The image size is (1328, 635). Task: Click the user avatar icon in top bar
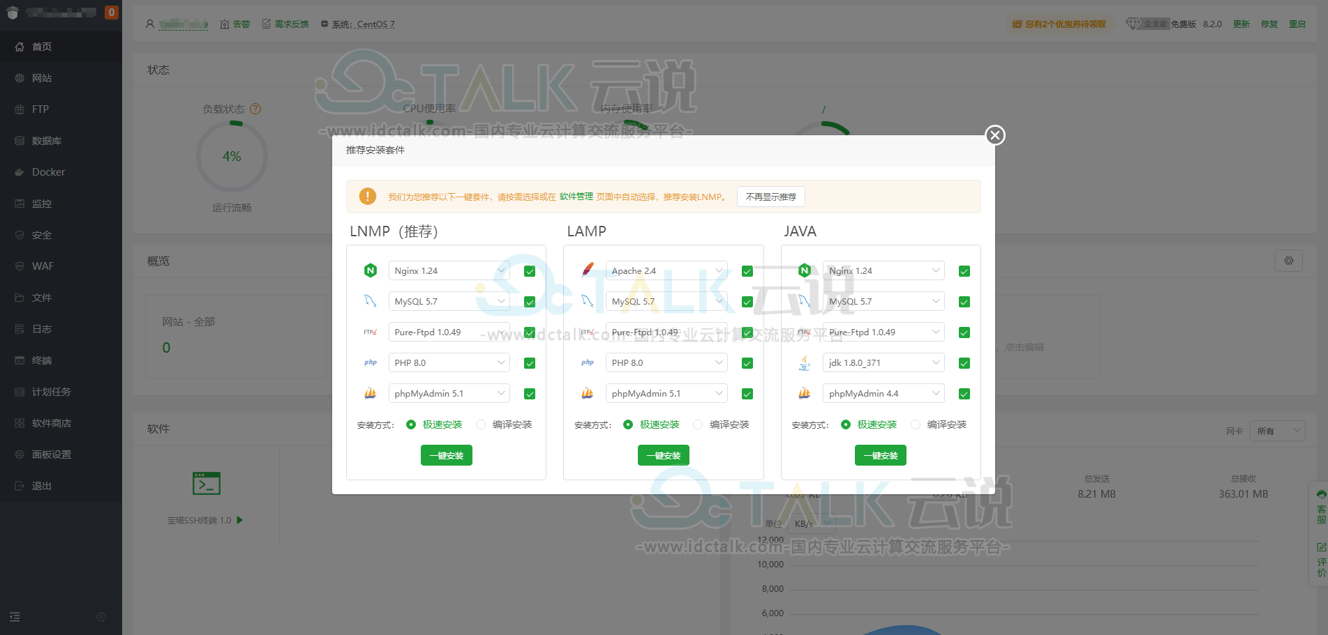pos(150,24)
